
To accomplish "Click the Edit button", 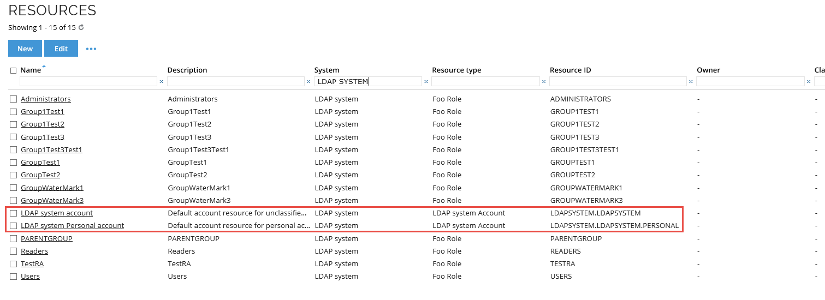I will pyautogui.click(x=61, y=49).
